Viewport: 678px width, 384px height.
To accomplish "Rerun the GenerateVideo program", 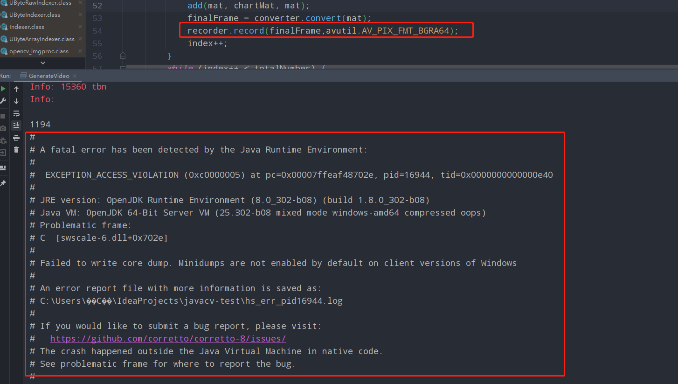I will pyautogui.click(x=3, y=89).
